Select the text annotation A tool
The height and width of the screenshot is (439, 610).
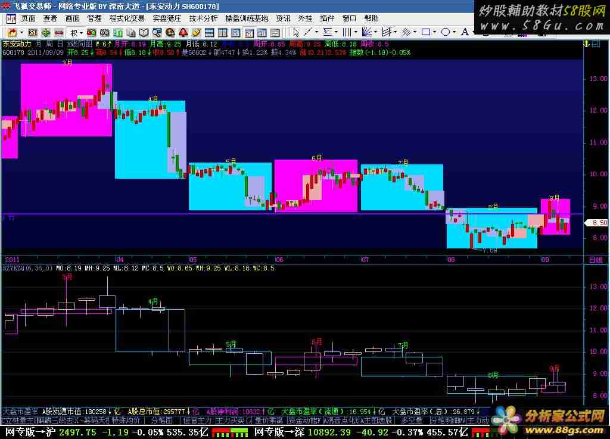click(465, 32)
